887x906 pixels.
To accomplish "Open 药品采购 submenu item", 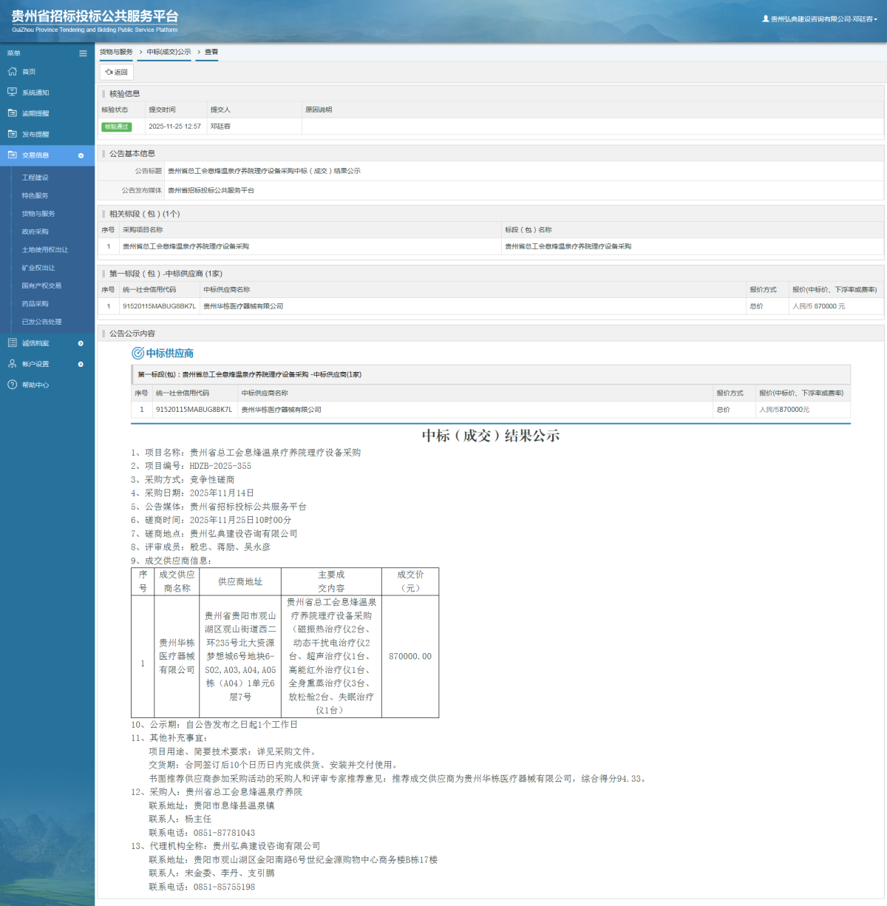I will pos(35,304).
